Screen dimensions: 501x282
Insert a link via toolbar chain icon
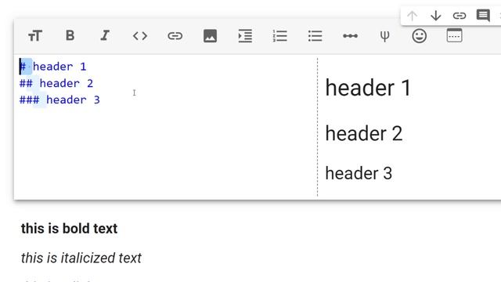click(175, 36)
